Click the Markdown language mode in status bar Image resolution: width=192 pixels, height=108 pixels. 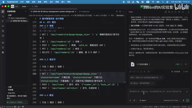176,107
